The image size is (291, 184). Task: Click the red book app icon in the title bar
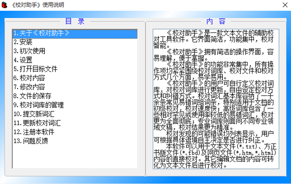(x=5, y=5)
